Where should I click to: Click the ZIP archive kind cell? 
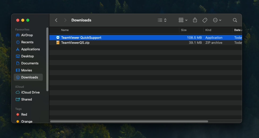tap(214, 43)
